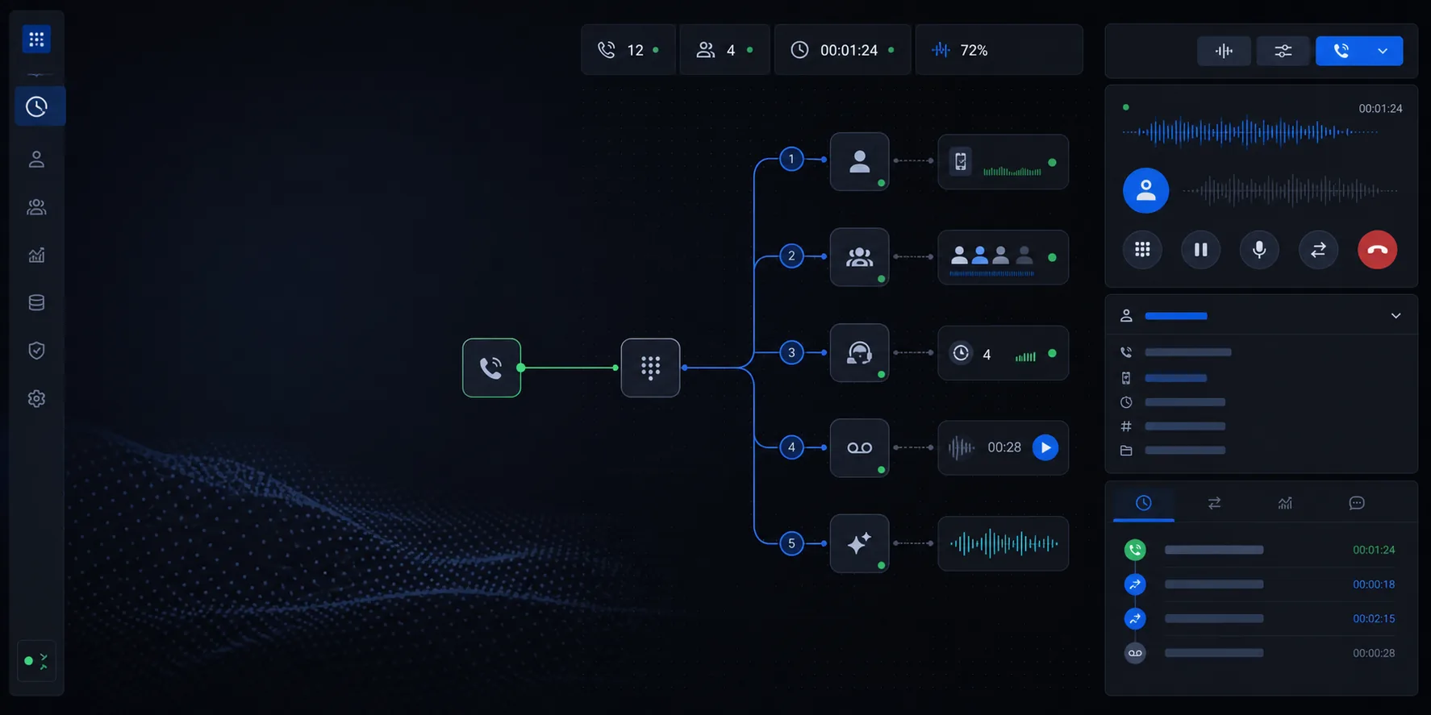Select branch number 2 marker

click(x=791, y=256)
